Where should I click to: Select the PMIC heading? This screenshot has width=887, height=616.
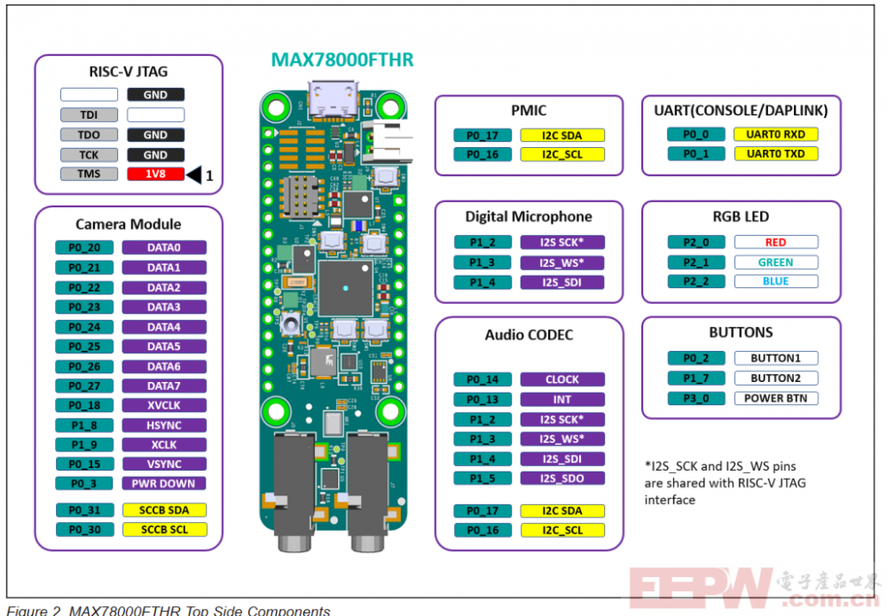pyautogui.click(x=529, y=110)
